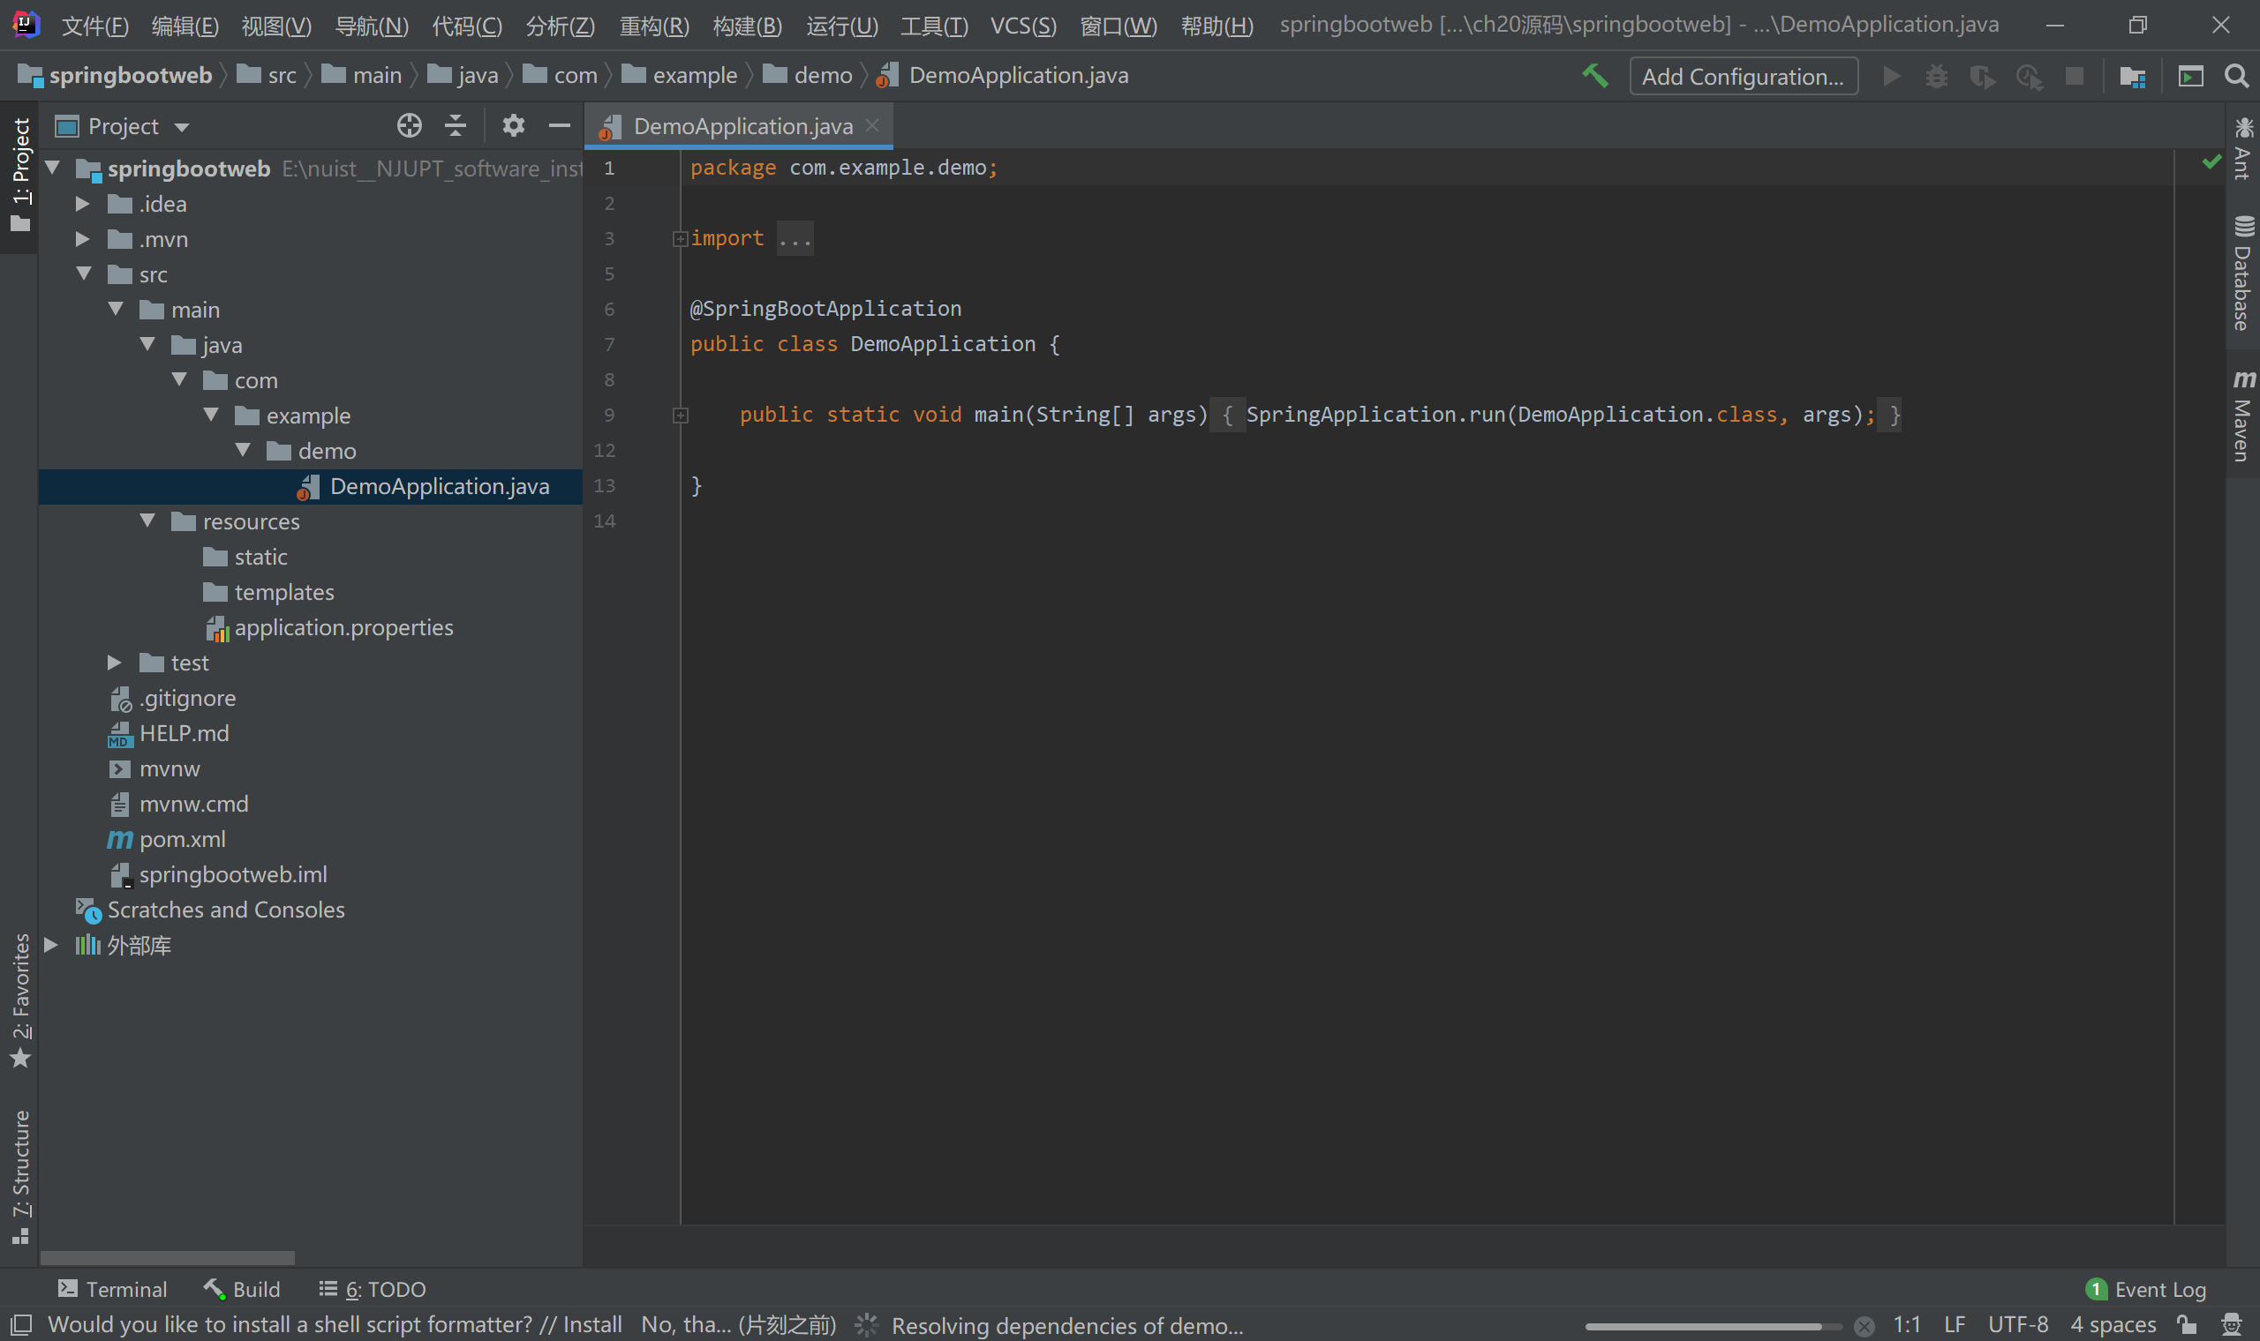Screen dimensions: 2260x1341
Task: Click Collapse All icon in Project panel
Action: pos(456,125)
